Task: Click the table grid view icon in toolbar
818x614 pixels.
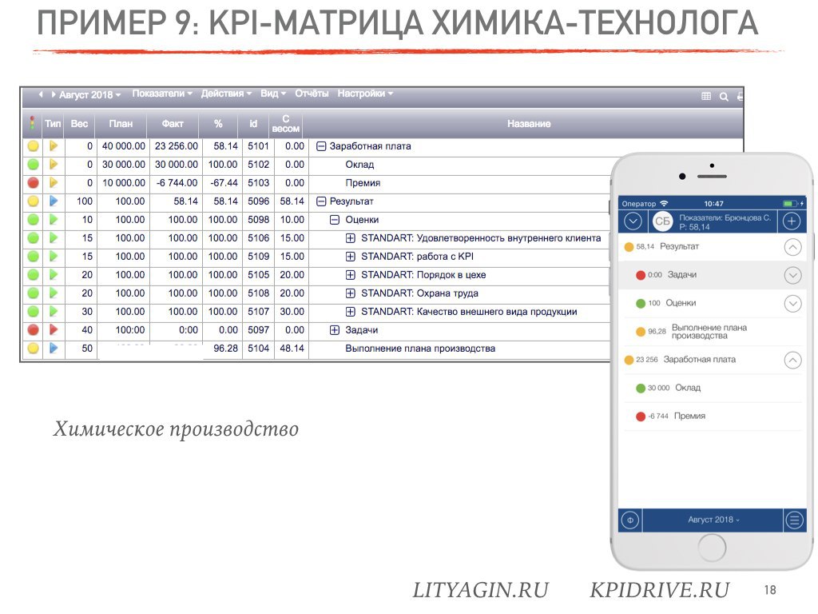Action: 706,97
